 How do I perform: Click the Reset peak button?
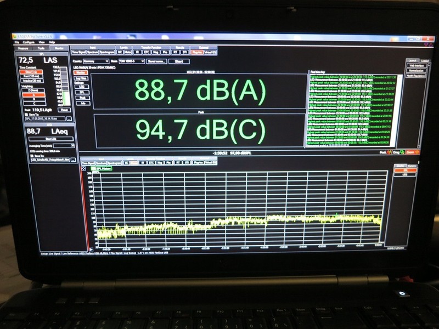(x=64, y=109)
